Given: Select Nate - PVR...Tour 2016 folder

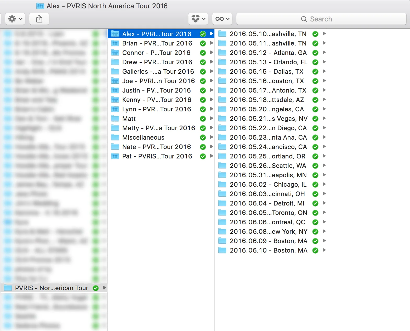Looking at the screenshot, I should (161, 147).
